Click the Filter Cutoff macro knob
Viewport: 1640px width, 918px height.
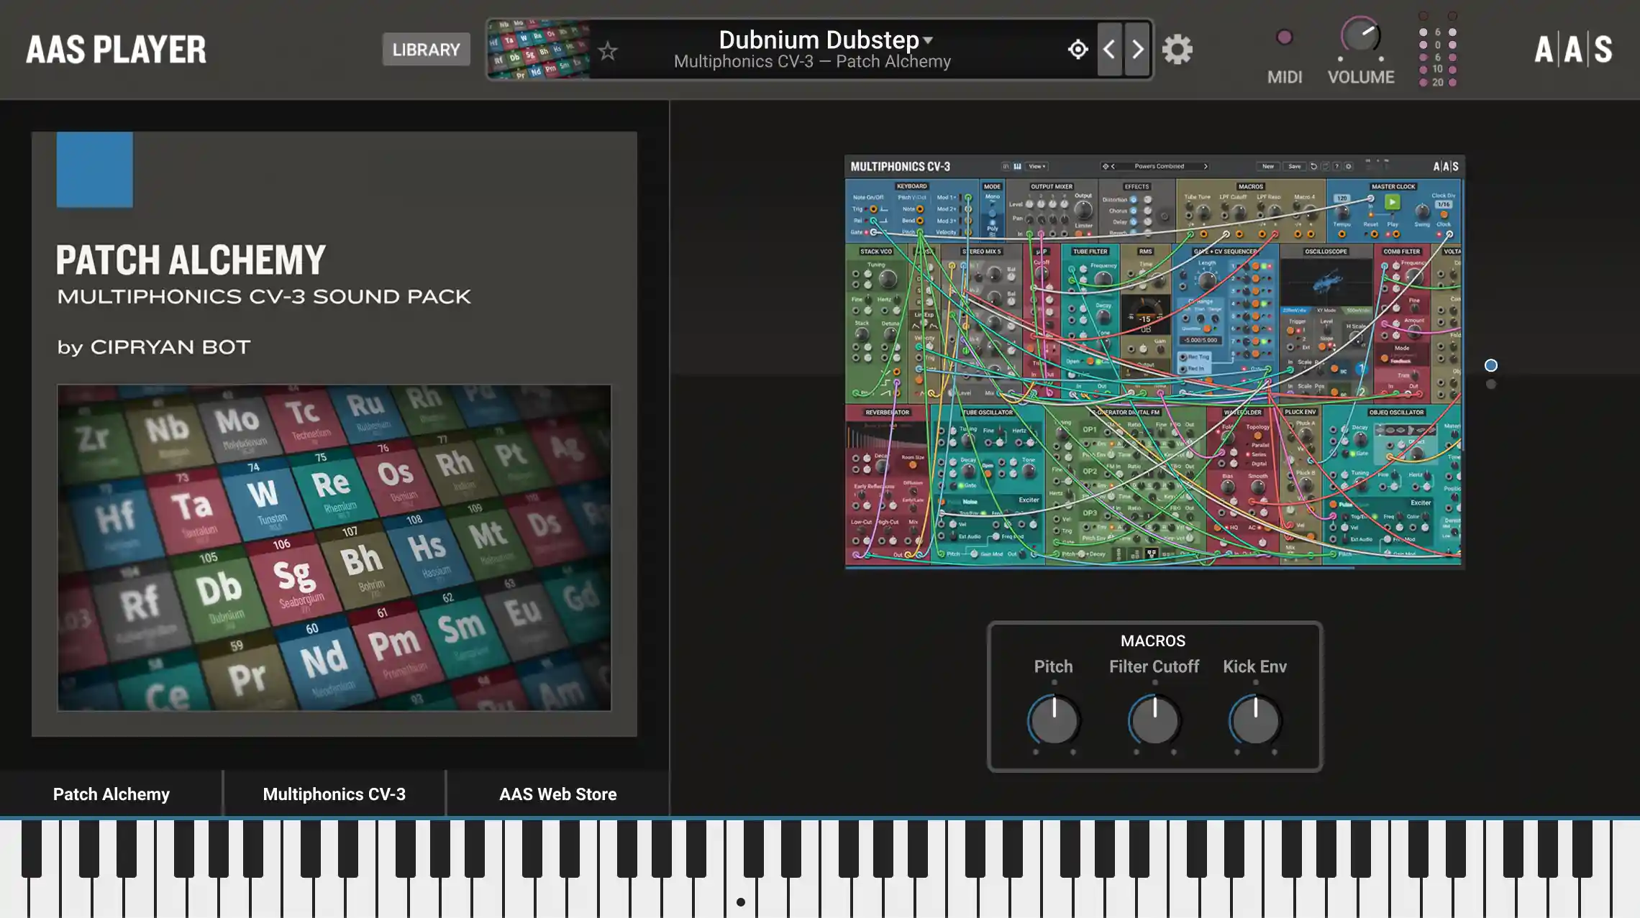[1154, 720]
